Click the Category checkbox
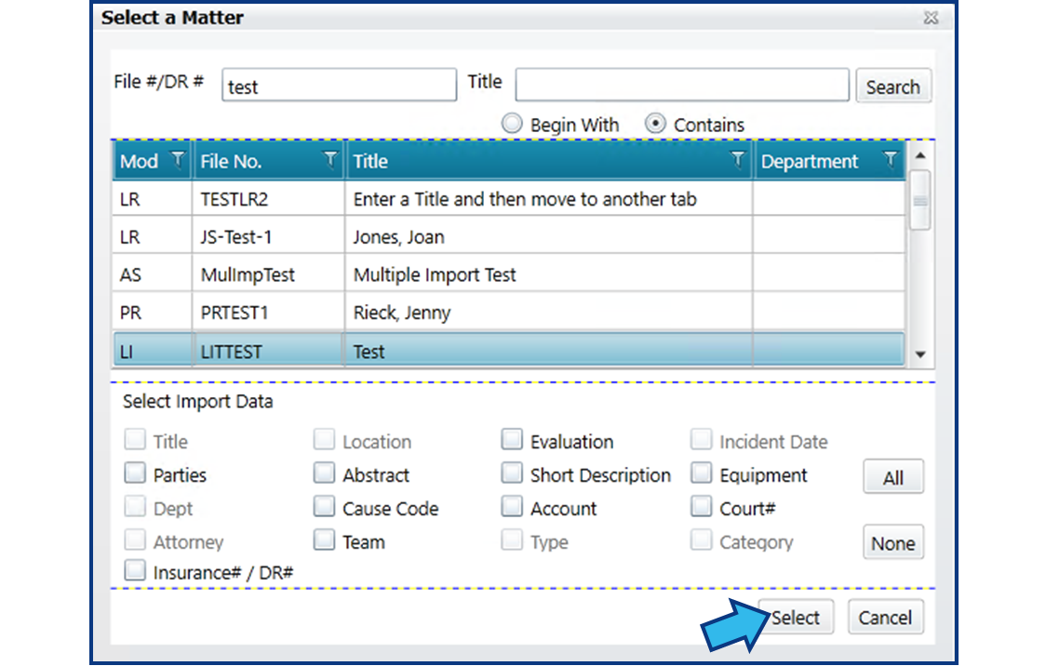The height and width of the screenshot is (666, 1046). tap(701, 540)
